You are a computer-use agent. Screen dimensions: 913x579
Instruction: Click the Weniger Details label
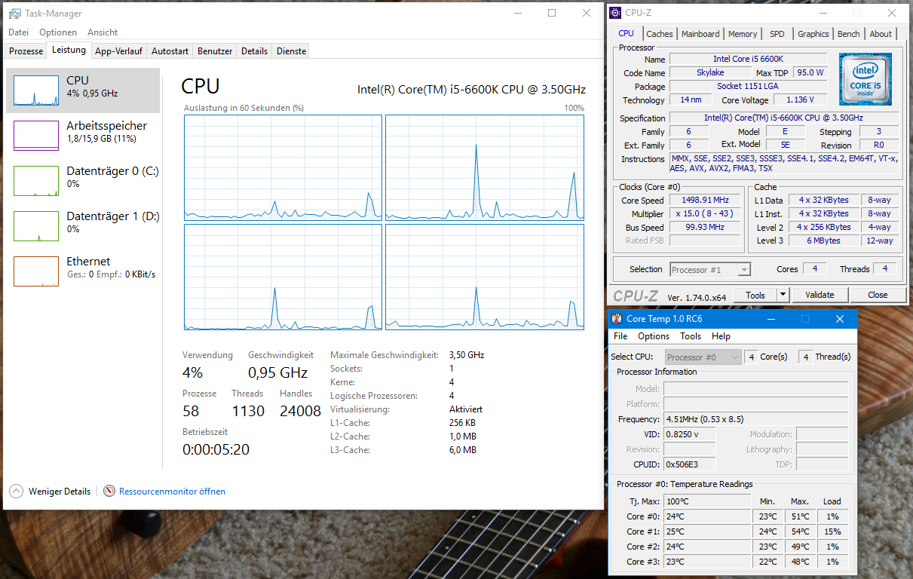pyautogui.click(x=60, y=492)
